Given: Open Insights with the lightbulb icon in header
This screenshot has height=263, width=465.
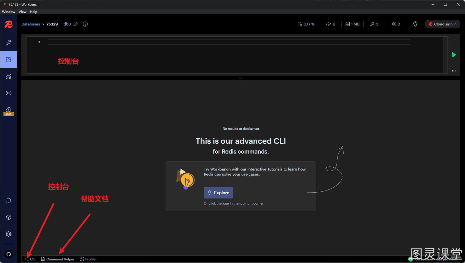Looking at the screenshot, I should [x=415, y=24].
